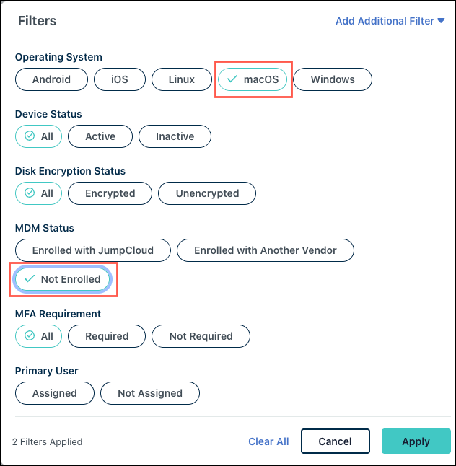Select Required under MFA Requirement
The height and width of the screenshot is (466, 456).
pyautogui.click(x=107, y=336)
